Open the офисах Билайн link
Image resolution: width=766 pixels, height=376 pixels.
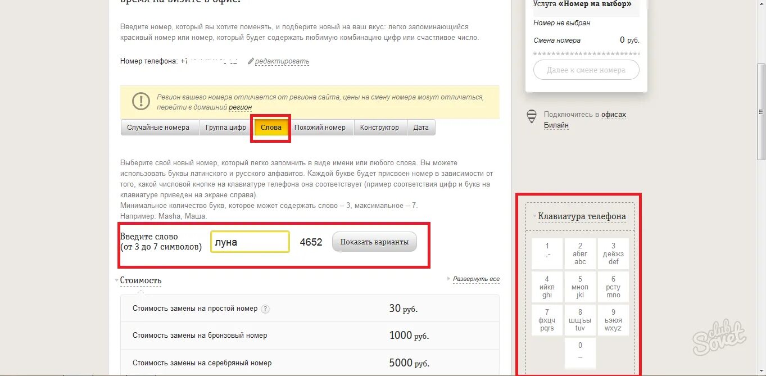tap(585, 120)
